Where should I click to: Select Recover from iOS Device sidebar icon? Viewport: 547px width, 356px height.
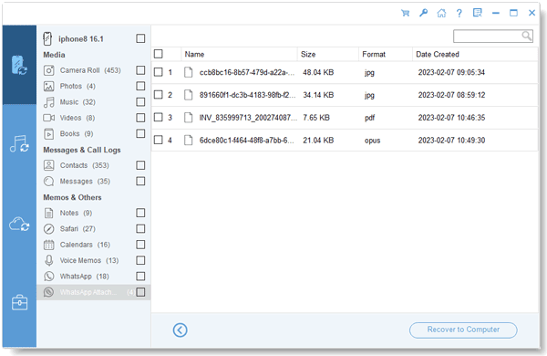click(x=19, y=65)
